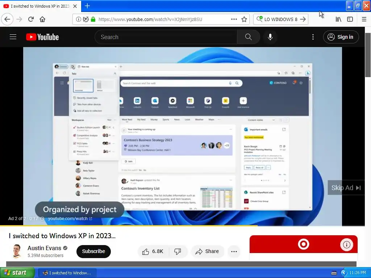Image resolution: width=371 pixels, height=278 pixels.
Task: Click the 11:26 PM clock
Action: (358, 273)
